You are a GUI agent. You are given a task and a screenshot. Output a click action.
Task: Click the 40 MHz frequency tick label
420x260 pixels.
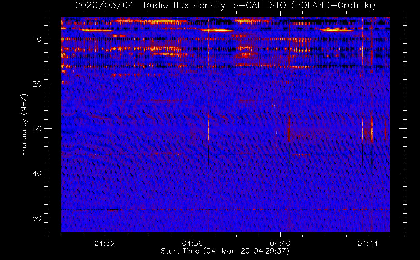pyautogui.click(x=37, y=173)
